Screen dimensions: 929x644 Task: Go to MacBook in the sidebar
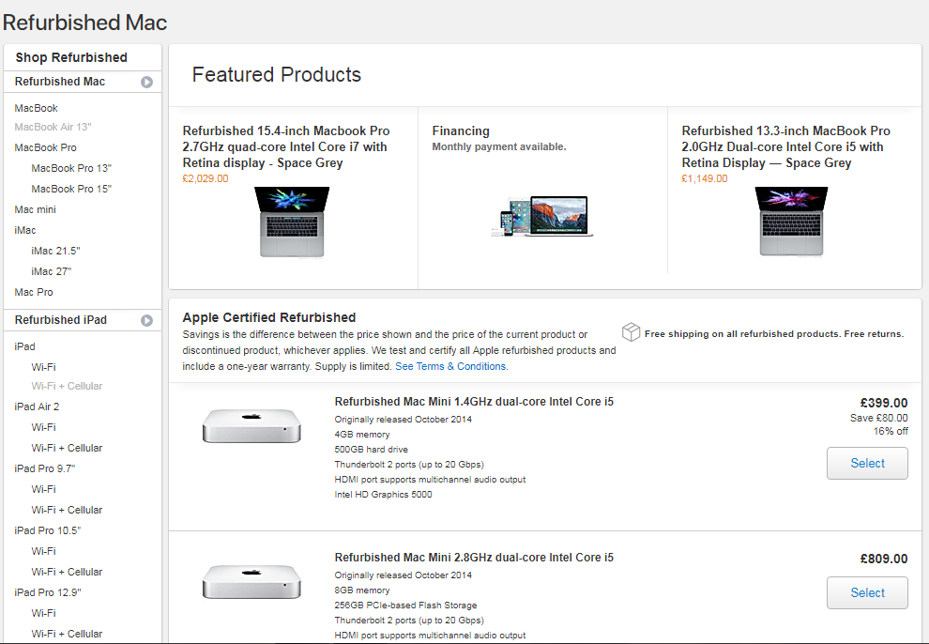(x=37, y=108)
